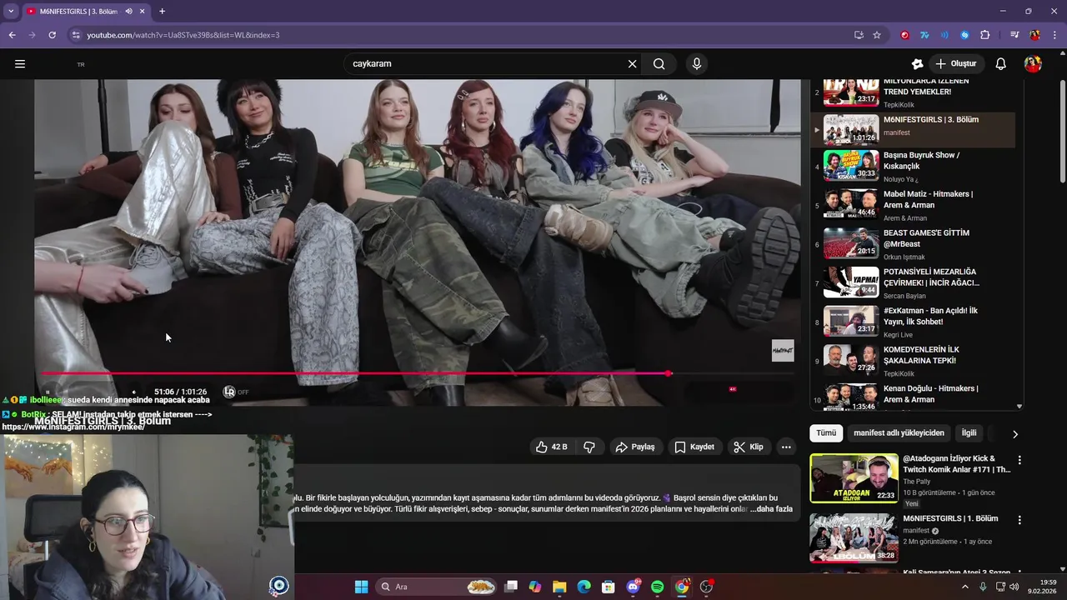Screen dimensions: 1067x600
Task: Start voice search with the microphone
Action: 697,63
